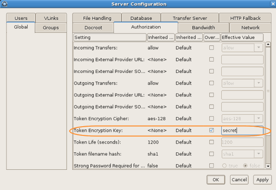The width and height of the screenshot is (276, 190).
Task: Open the Incoming Transfers allow dropdown
Action: point(258,47)
